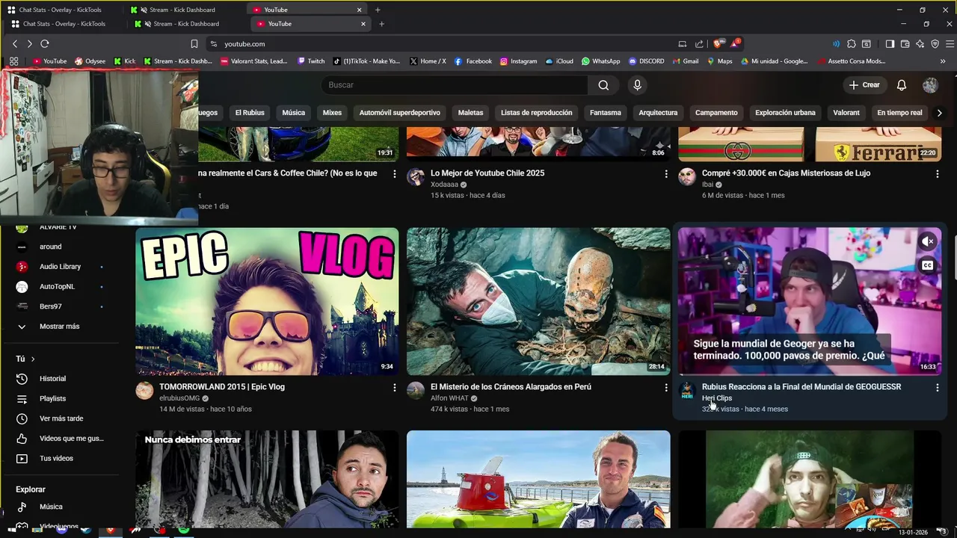
Task: Expand the Tú section chevron
Action: [33, 359]
